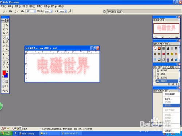Image resolution: width=182 pixels, height=136 pixels.
Task: Open the brush size picker dropdown
Action: 18,11
